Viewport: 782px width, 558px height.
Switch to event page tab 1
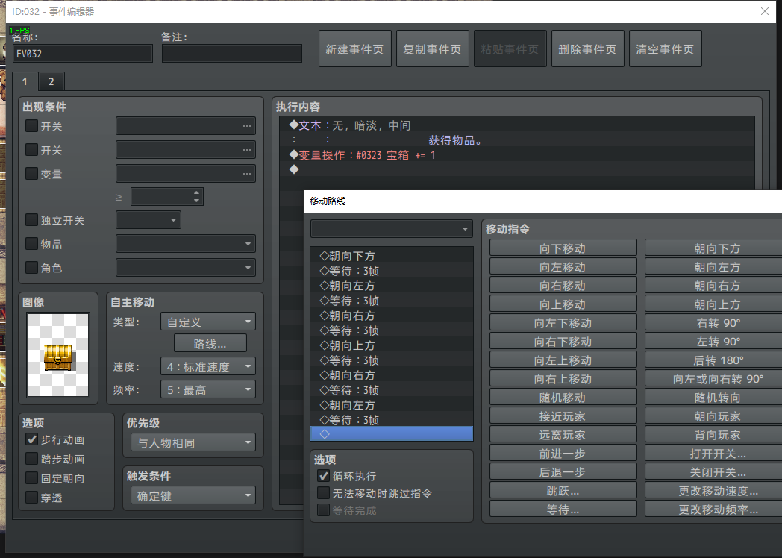click(25, 81)
